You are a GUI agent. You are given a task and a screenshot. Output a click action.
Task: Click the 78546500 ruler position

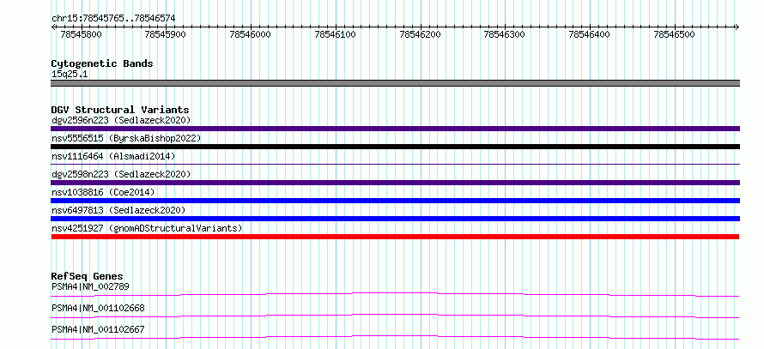[675, 34]
